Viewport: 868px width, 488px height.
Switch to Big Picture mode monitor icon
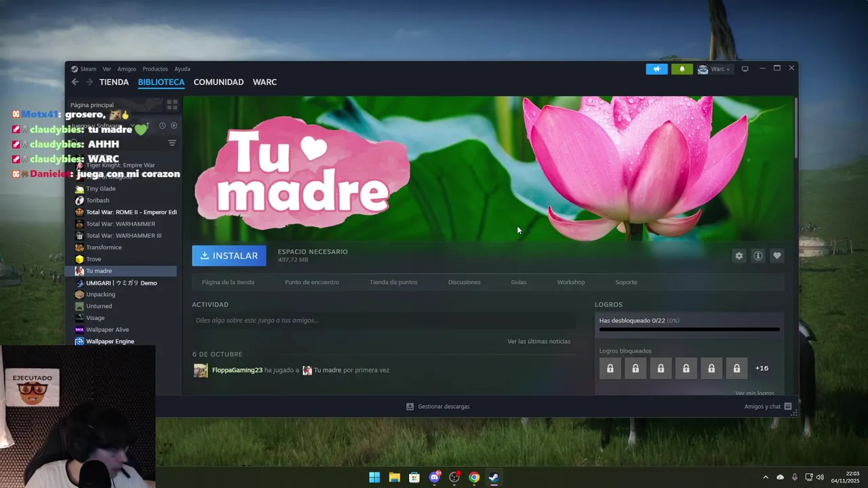(745, 69)
